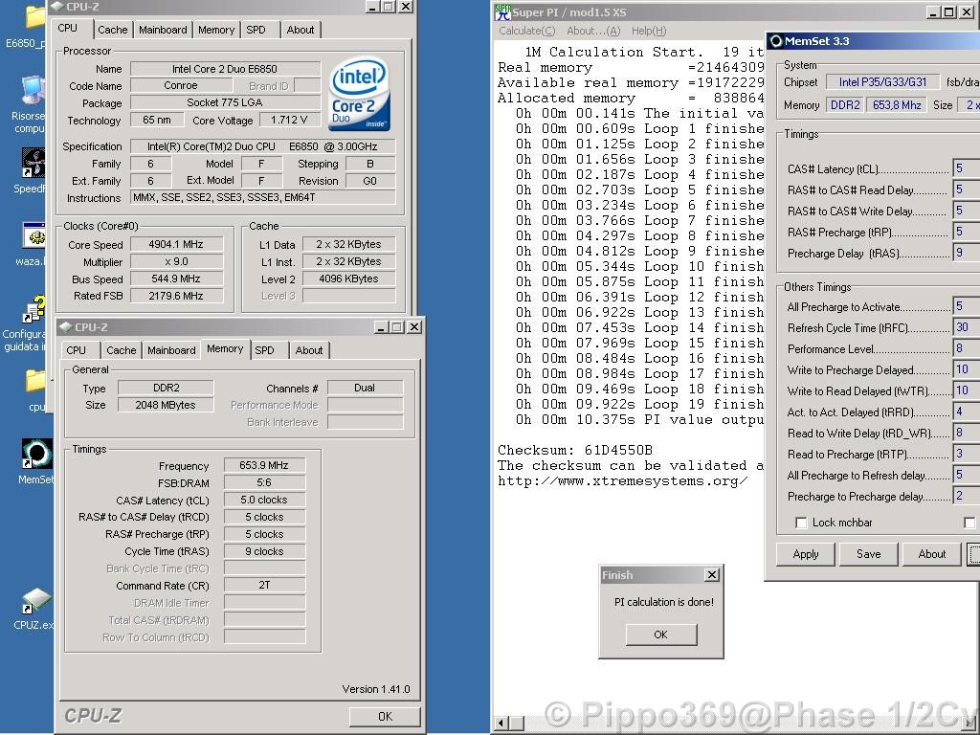The width and height of the screenshot is (980, 735).
Task: Select the cpu folder icon on the desktop
Action: [35, 381]
